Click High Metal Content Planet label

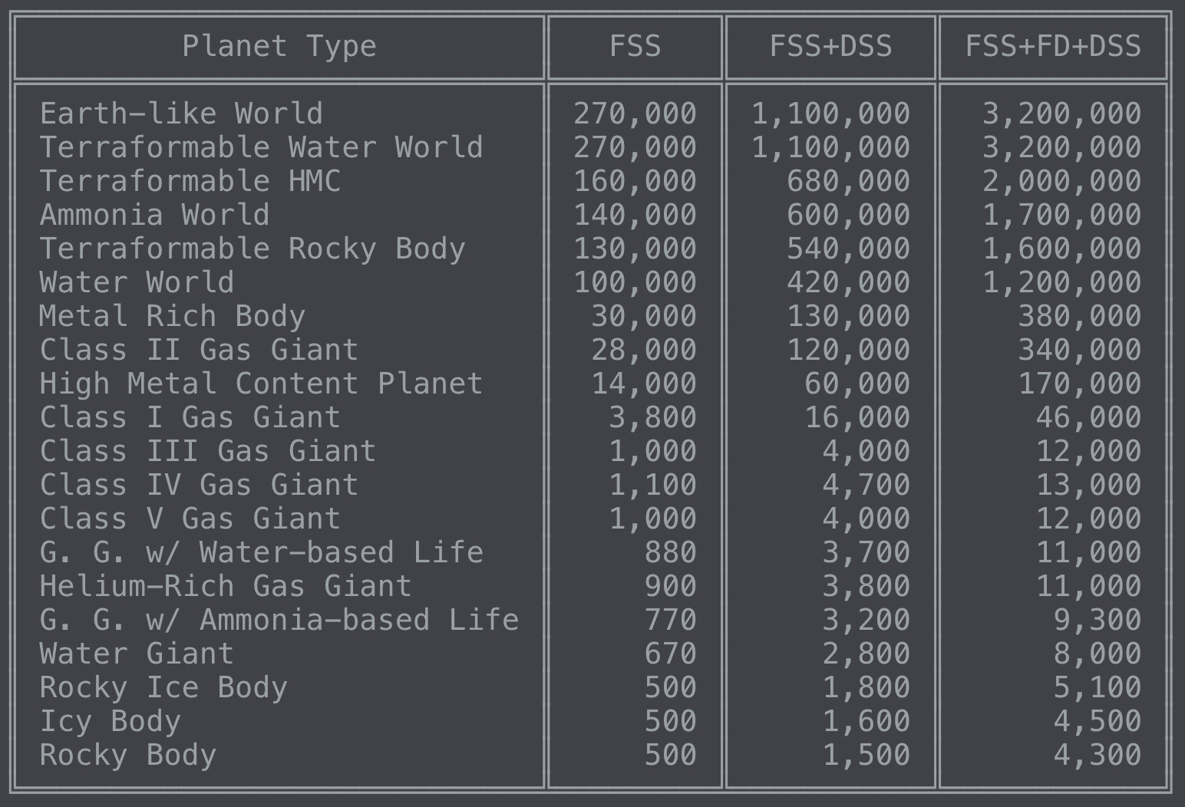click(x=261, y=384)
